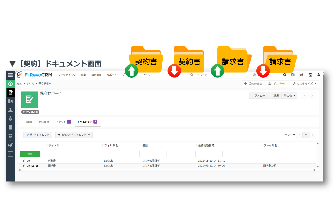This screenshot has height=224, width=336.
Task: Click the quick create plus icon
Action: tap(284, 75)
